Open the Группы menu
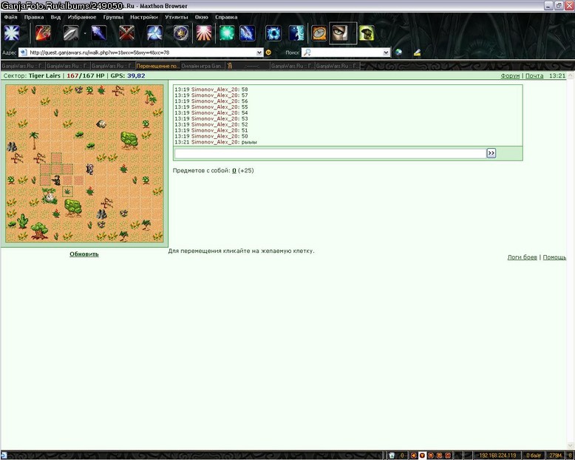 tap(113, 17)
